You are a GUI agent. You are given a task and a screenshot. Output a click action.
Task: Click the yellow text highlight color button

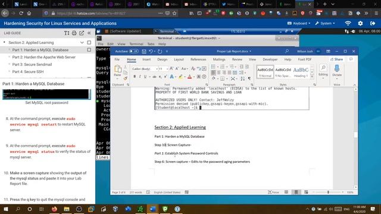tap(180, 77)
